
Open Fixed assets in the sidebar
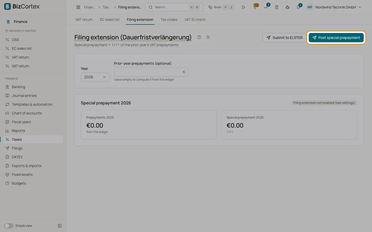pos(33,175)
